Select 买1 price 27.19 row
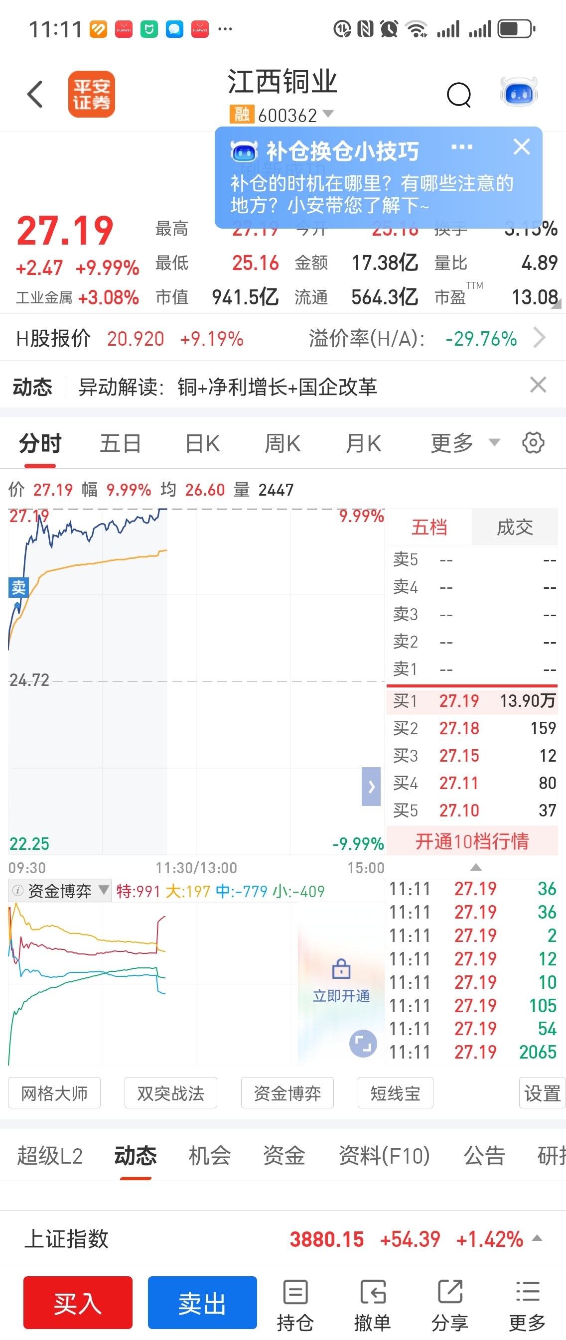 472,701
